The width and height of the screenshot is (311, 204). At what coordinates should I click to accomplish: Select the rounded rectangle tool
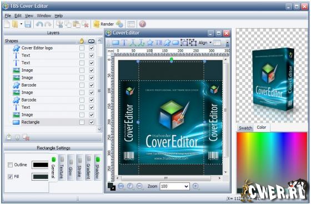pos(175,43)
